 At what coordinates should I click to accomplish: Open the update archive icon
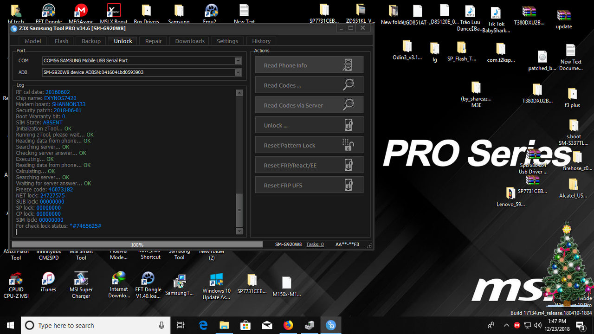(564, 19)
